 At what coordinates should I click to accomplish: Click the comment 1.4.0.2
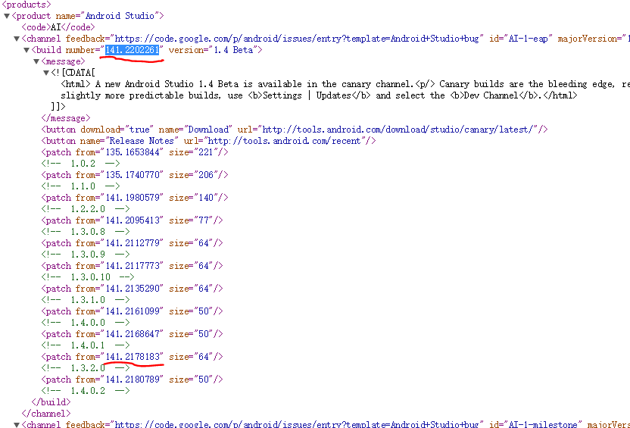86,391
